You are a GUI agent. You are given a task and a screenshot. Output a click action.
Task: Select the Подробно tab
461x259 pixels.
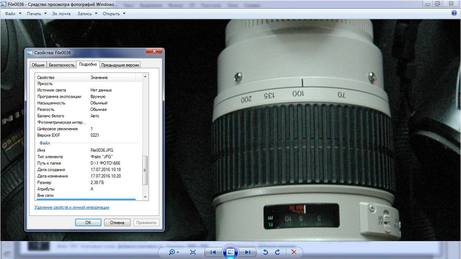click(x=88, y=64)
